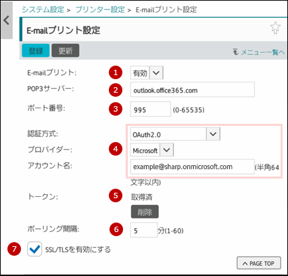Image resolution: width=288 pixels, height=276 pixels.
Task: Go to システム設定 breadcrumb
Action: tap(43, 9)
